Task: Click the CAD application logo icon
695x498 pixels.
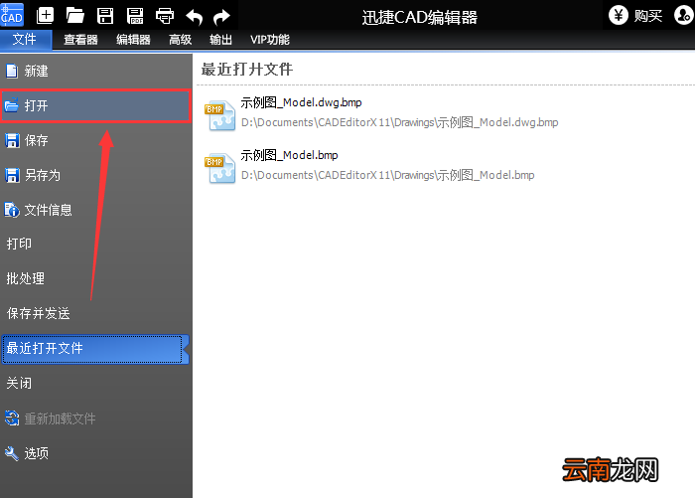Action: (x=12, y=14)
